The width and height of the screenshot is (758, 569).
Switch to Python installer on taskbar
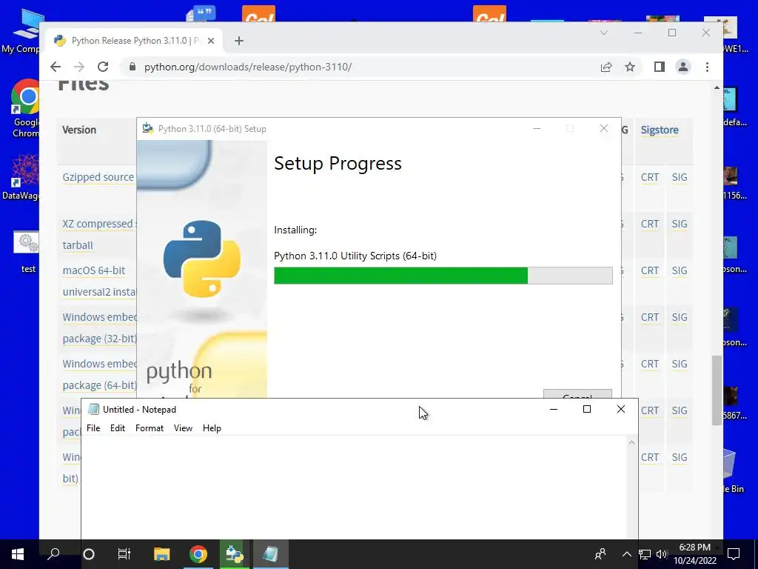pos(235,554)
